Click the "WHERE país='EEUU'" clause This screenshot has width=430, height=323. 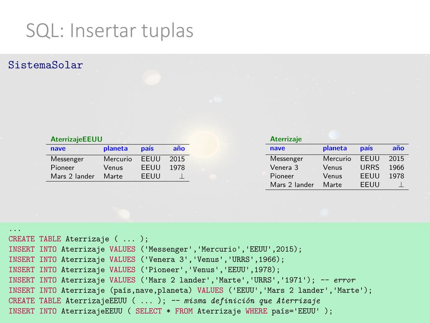point(282,311)
